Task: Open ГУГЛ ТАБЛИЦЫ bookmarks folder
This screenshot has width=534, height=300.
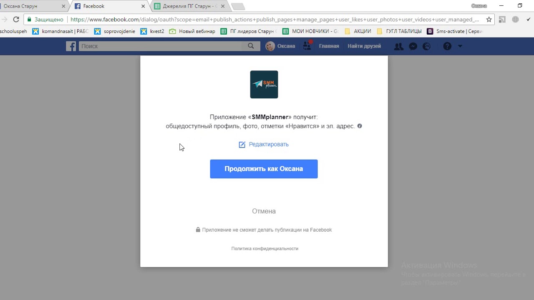Action: 399,31
